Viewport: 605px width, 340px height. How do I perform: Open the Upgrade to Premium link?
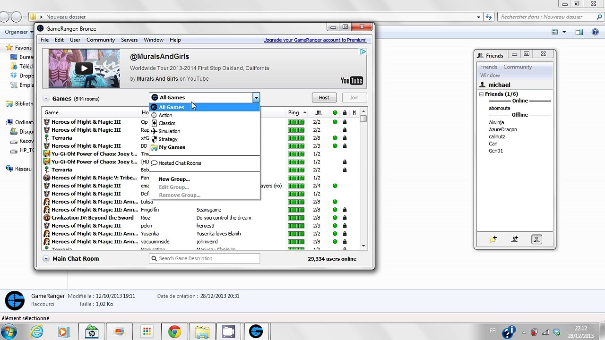315,40
